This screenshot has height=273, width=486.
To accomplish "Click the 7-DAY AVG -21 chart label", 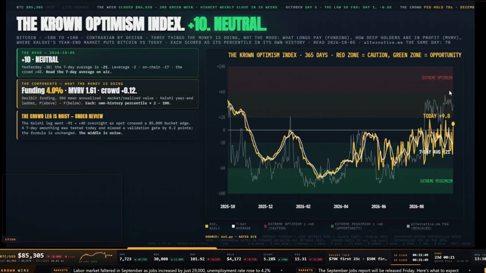I will (x=435, y=152).
